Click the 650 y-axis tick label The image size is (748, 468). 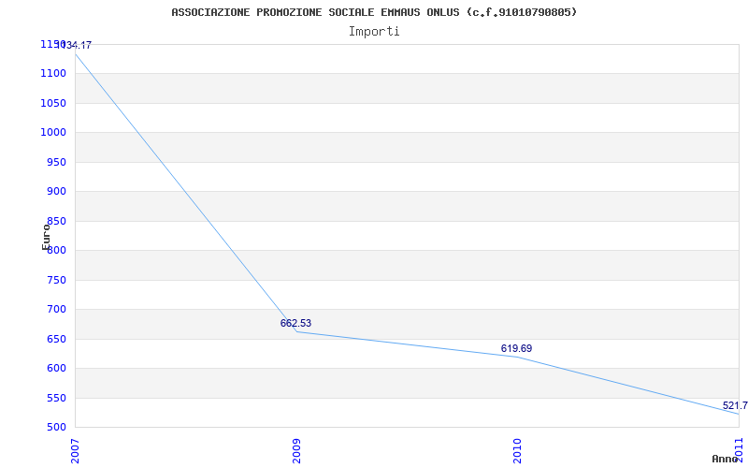57,339
